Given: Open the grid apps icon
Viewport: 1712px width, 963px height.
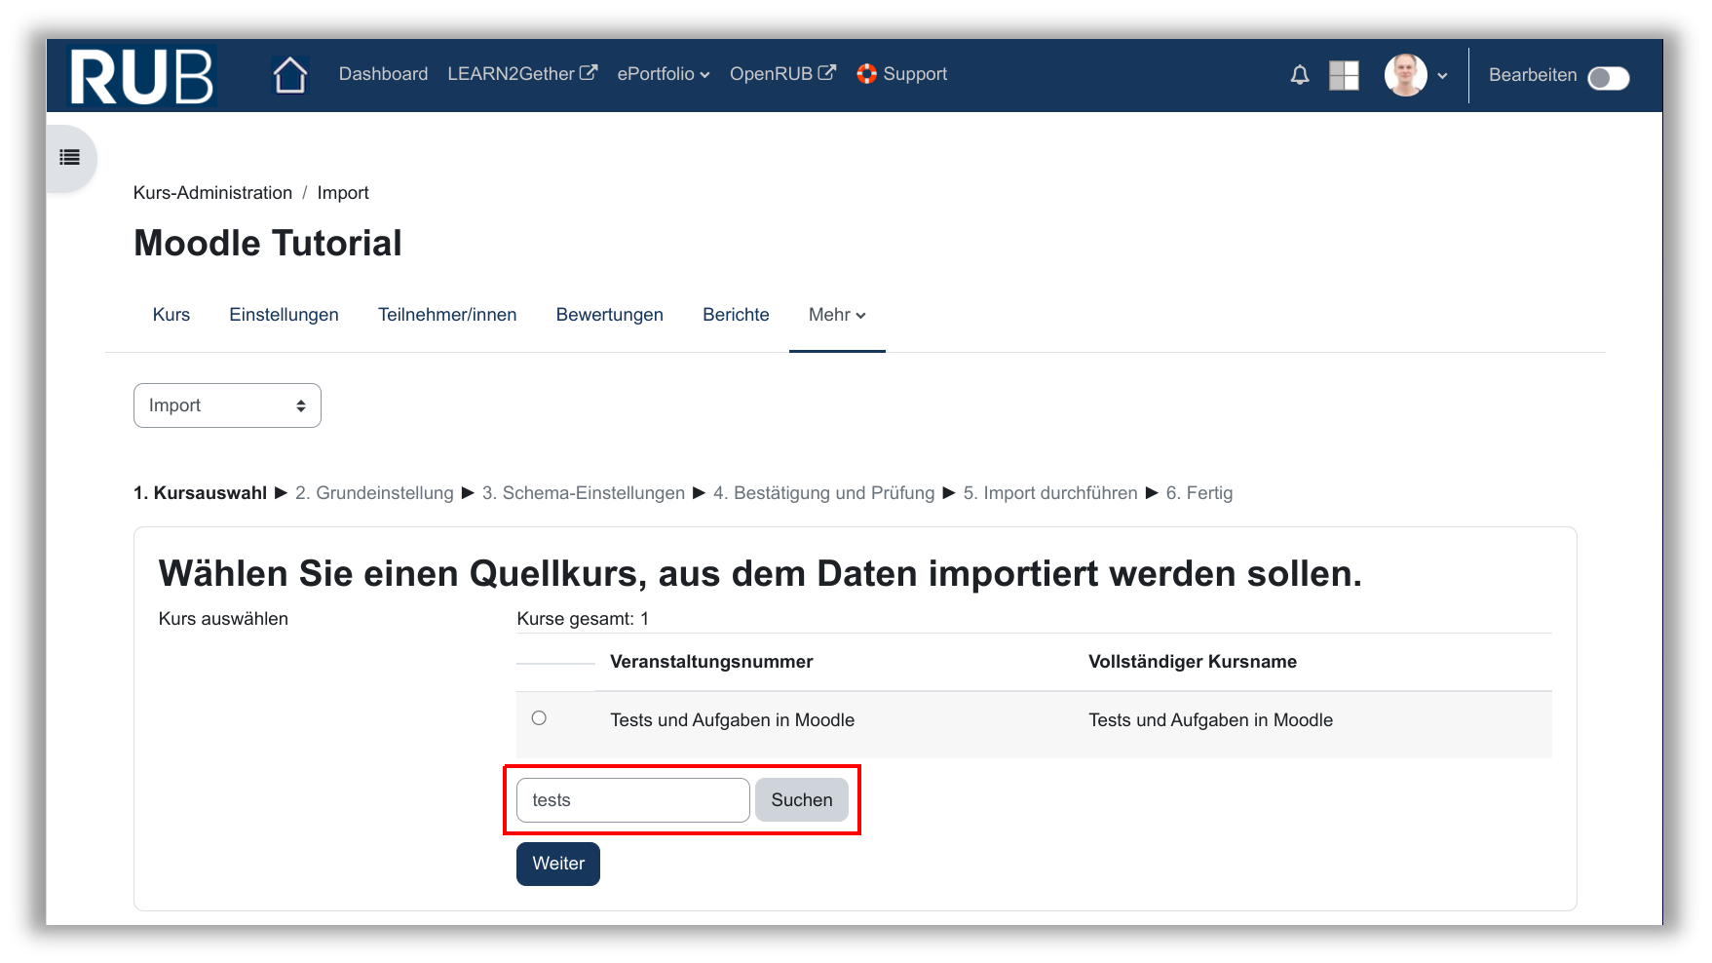Looking at the screenshot, I should coord(1344,75).
